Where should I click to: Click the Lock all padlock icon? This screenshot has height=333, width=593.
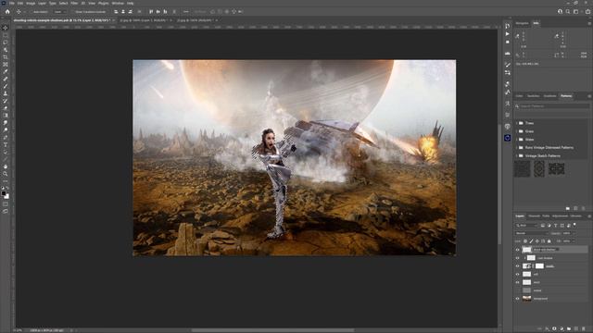point(549,240)
